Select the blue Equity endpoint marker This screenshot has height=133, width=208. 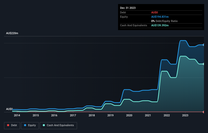204,45
